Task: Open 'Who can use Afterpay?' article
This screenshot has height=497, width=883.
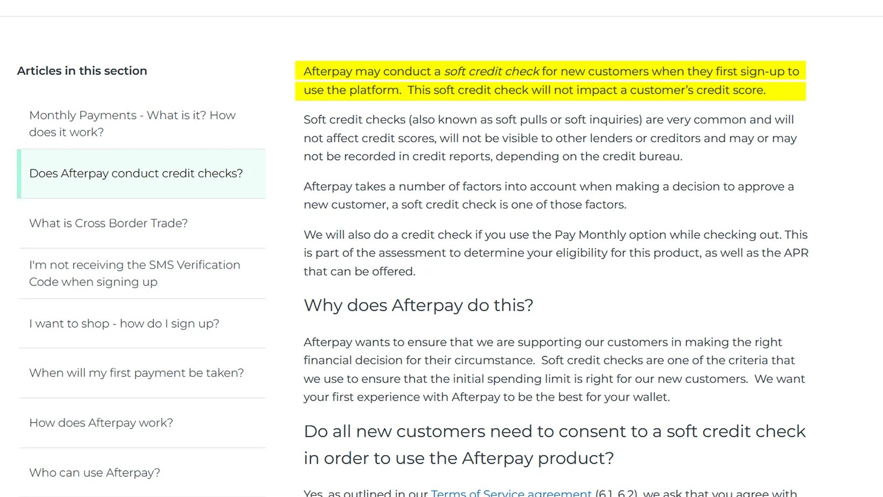Action: 95,472
